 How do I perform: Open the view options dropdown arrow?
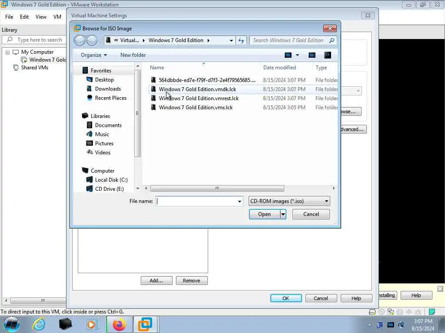coord(297,55)
